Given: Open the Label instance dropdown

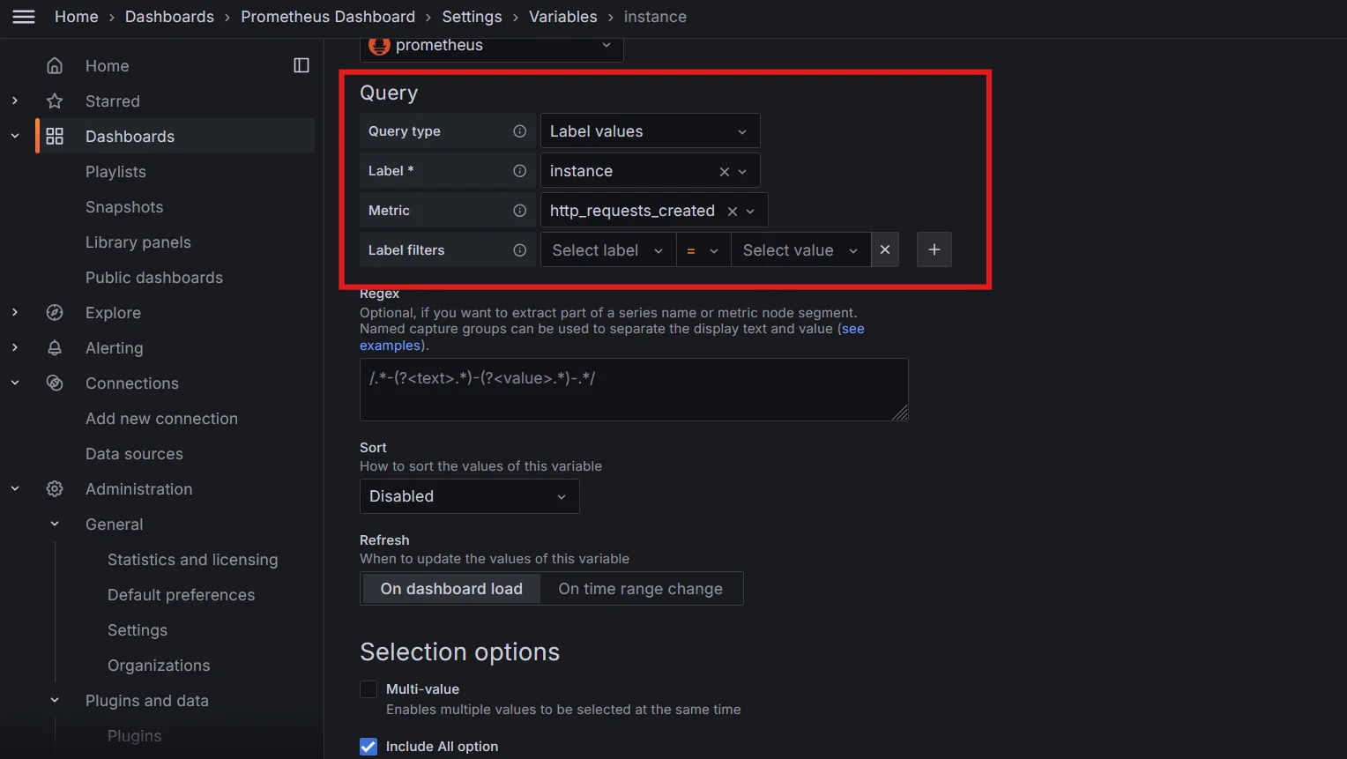Looking at the screenshot, I should click(650, 171).
